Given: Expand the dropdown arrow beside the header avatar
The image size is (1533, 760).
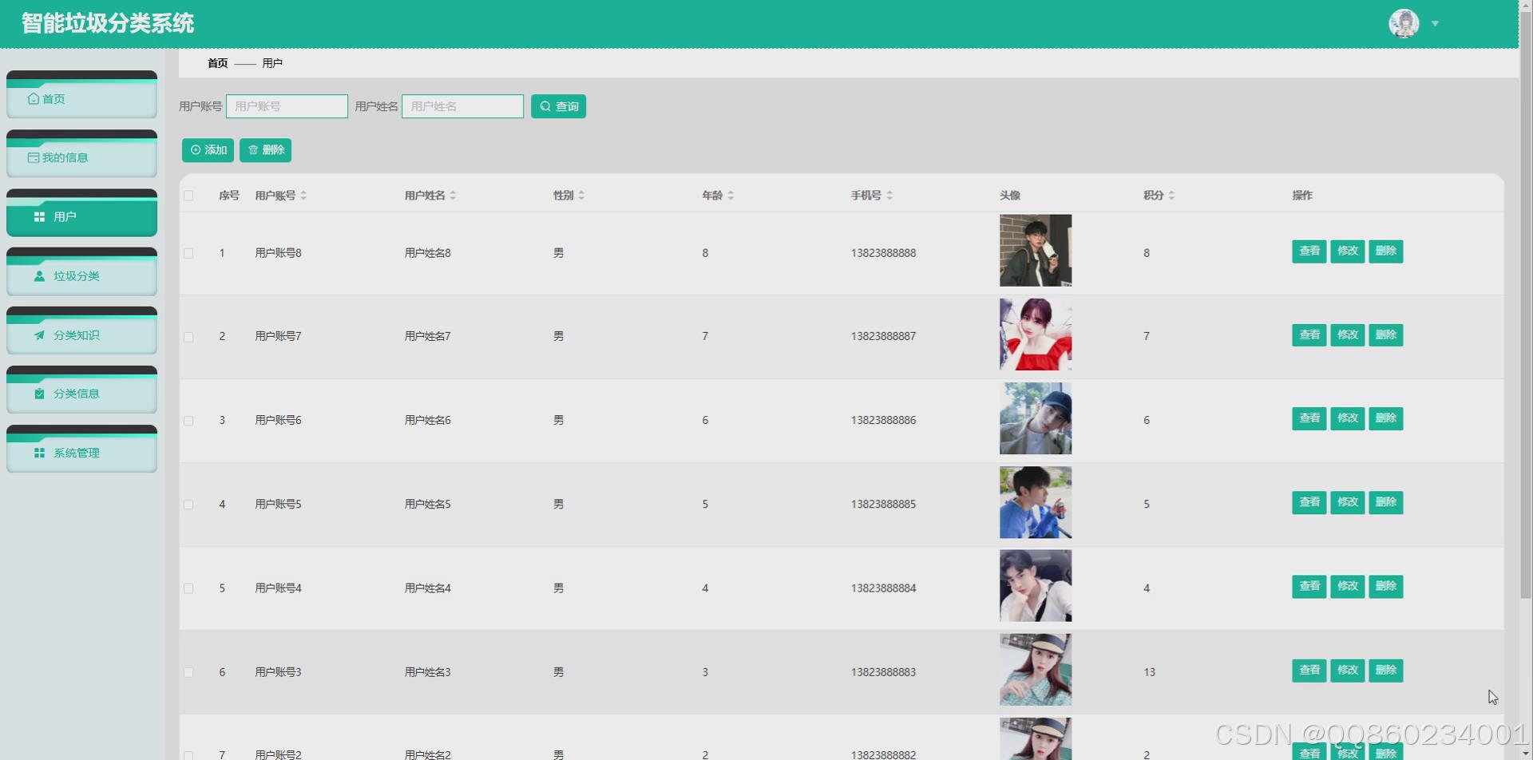Looking at the screenshot, I should tap(1435, 23).
